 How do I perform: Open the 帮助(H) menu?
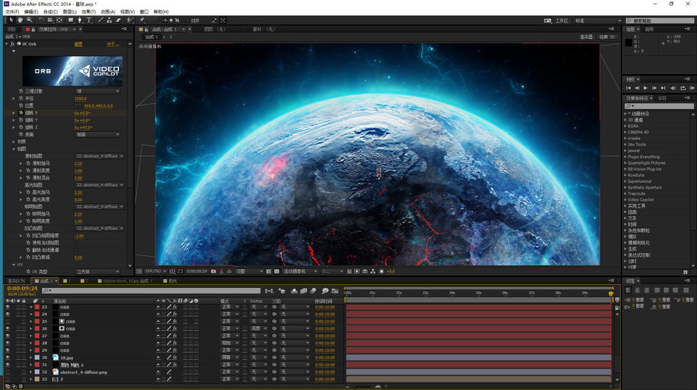coord(161,12)
